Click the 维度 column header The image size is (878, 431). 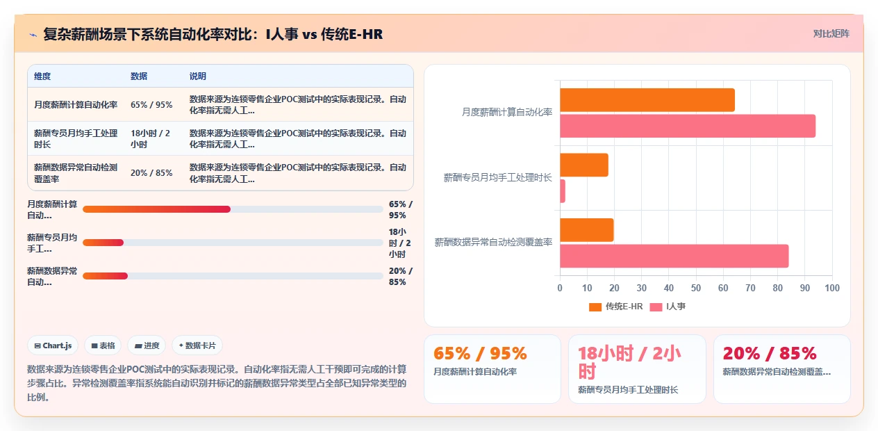[x=42, y=76]
